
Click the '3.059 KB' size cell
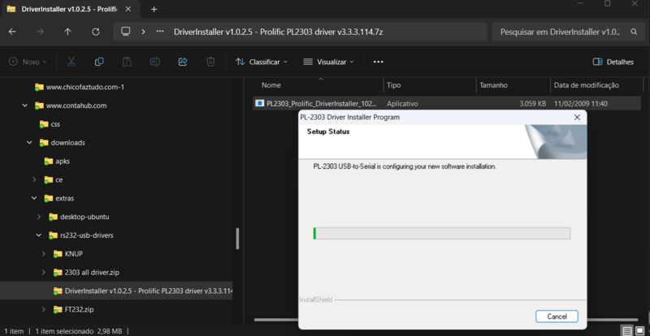pyautogui.click(x=532, y=104)
